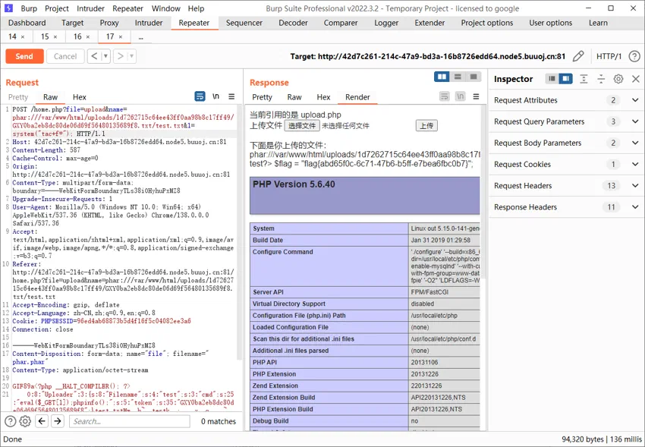Switch to the Proxy tool tab

pyautogui.click(x=109, y=23)
